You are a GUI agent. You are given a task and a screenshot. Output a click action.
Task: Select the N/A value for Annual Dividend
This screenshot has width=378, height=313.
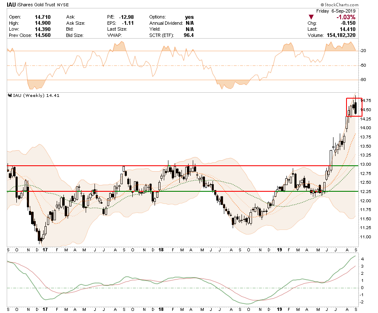pos(190,23)
